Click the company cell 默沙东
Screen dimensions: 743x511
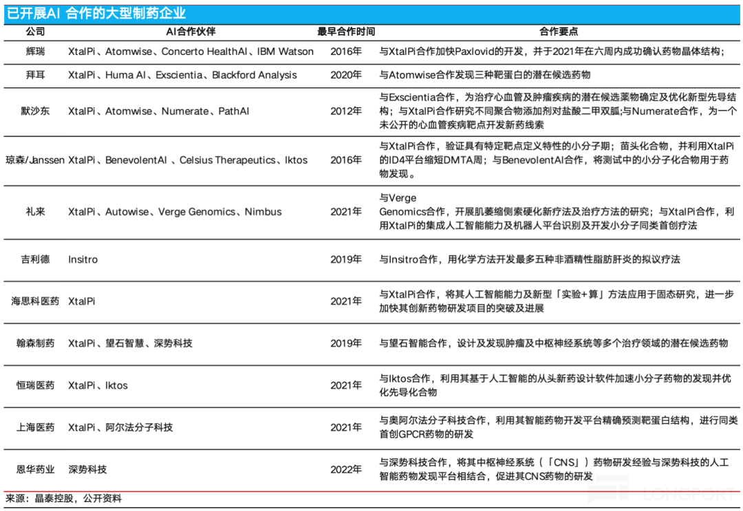tap(36, 111)
